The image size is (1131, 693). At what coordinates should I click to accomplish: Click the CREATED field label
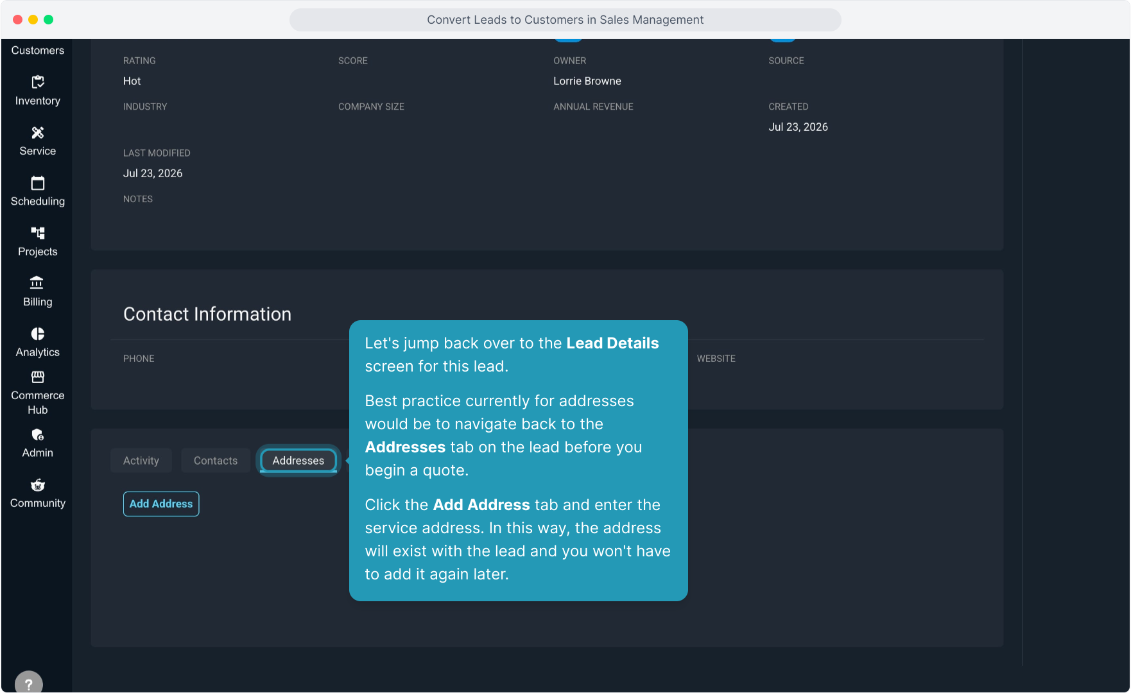pyautogui.click(x=788, y=107)
